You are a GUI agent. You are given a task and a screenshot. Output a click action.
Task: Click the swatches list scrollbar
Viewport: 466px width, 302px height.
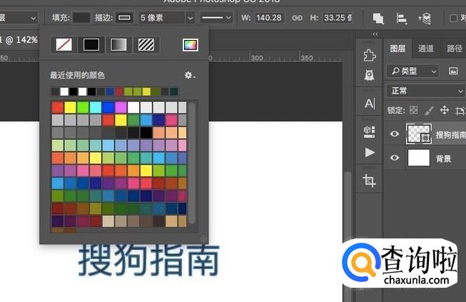[x=192, y=163]
